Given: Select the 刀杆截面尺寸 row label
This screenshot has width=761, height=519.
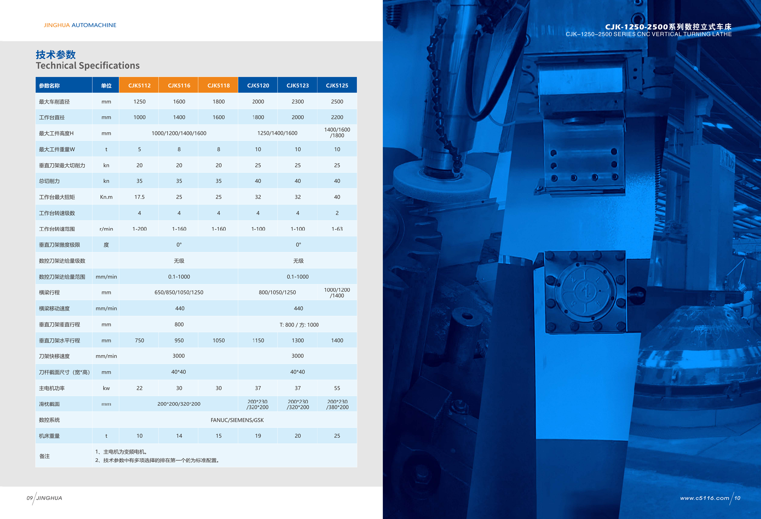Looking at the screenshot, I should point(64,372).
